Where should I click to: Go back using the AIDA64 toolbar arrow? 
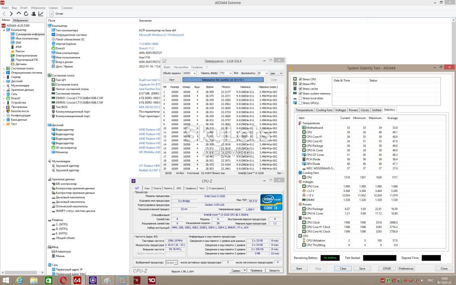(4, 14)
